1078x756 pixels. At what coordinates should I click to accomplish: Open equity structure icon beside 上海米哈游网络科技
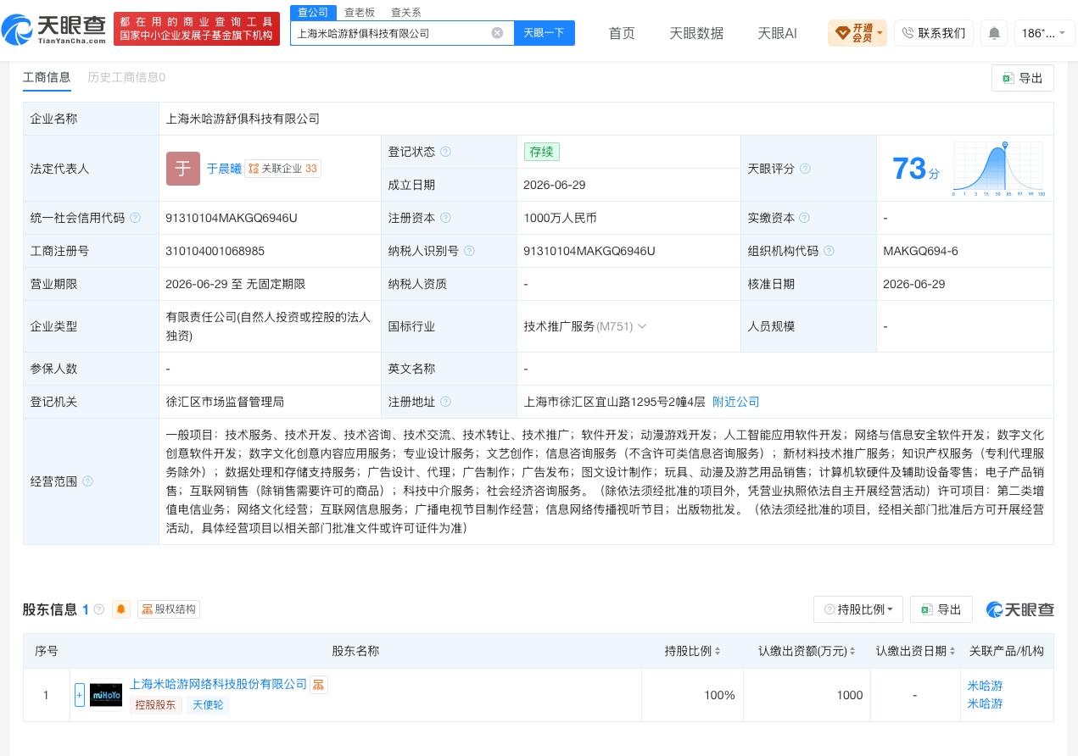tap(319, 684)
